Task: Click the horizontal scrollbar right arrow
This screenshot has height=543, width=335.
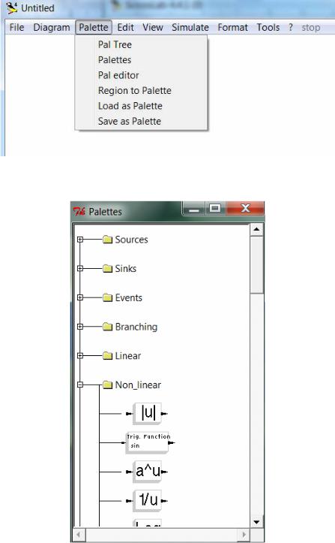Action: (244, 535)
